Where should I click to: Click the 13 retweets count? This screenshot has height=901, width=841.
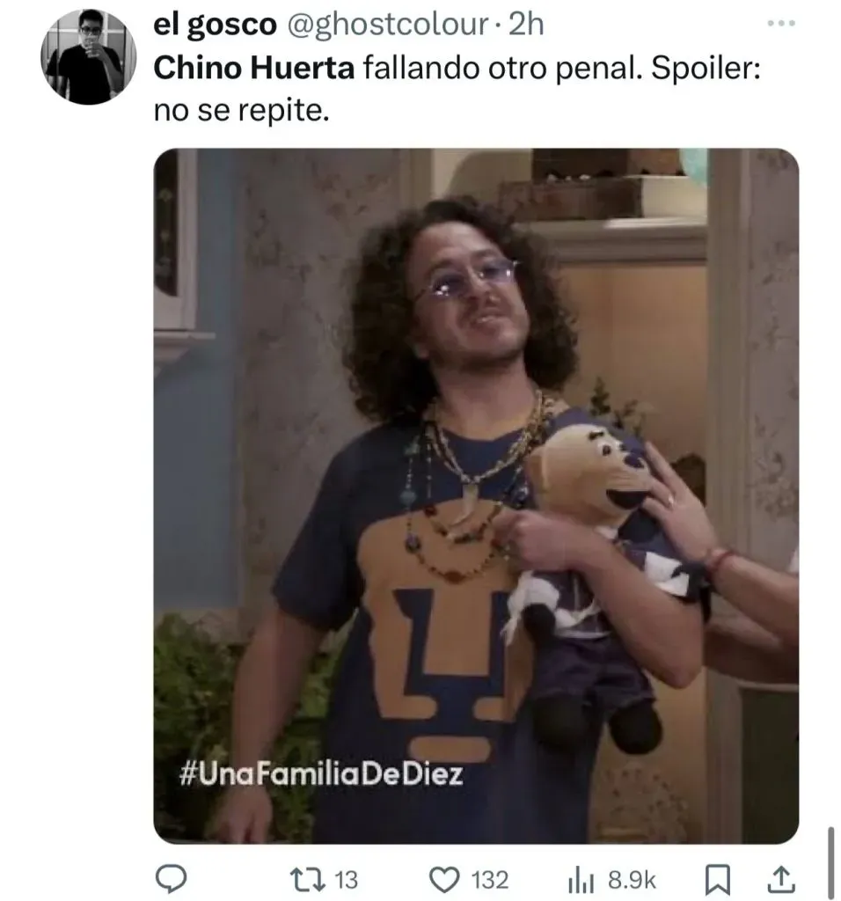tap(346, 880)
